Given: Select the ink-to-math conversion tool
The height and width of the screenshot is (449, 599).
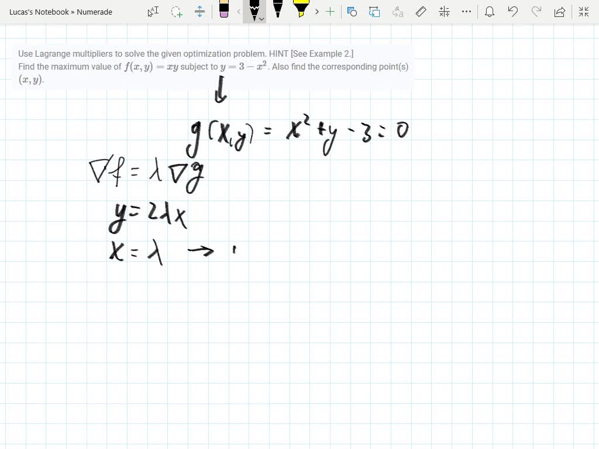Looking at the screenshot, I should [444, 12].
